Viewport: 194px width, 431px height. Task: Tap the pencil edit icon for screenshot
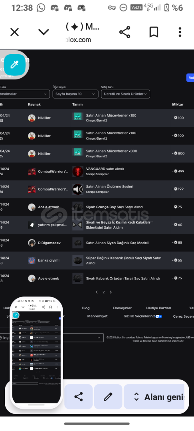[x=108, y=397]
